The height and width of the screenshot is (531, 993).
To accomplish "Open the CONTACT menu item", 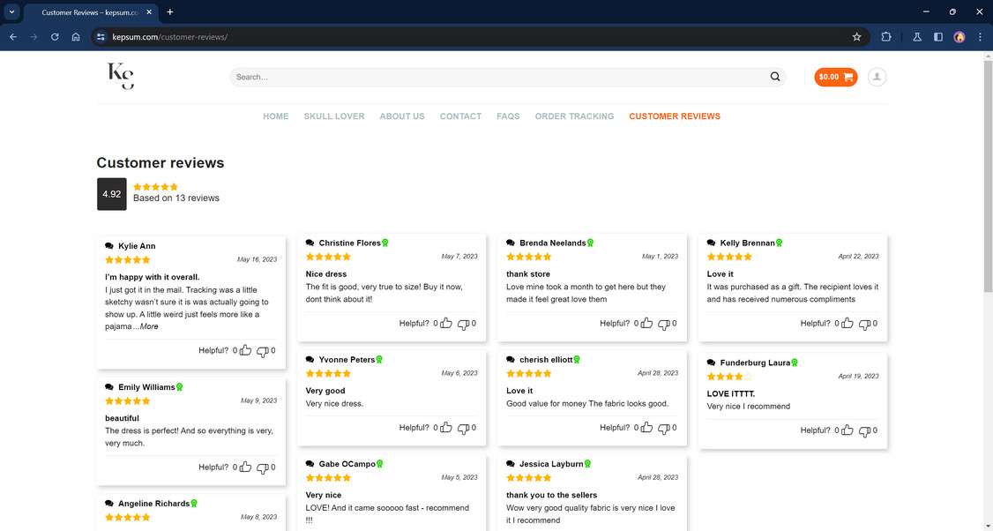I will pos(460,116).
